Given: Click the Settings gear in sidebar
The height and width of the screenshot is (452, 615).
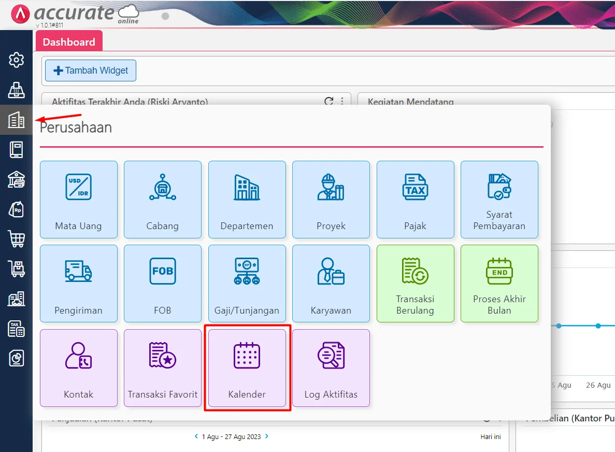Looking at the screenshot, I should [17, 60].
